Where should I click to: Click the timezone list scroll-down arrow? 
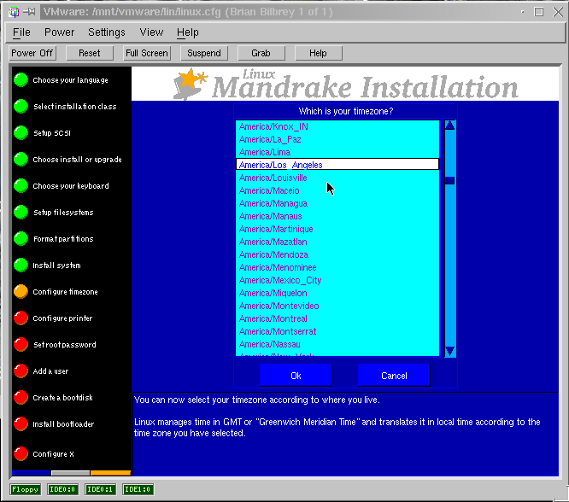(449, 351)
